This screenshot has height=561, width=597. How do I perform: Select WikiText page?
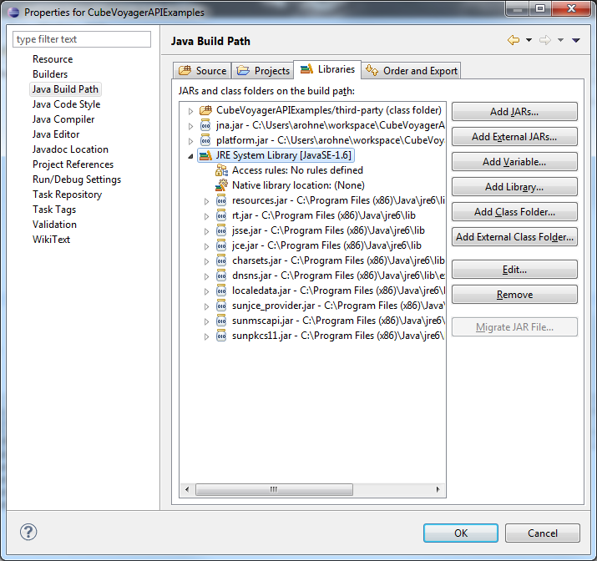pyautogui.click(x=52, y=240)
